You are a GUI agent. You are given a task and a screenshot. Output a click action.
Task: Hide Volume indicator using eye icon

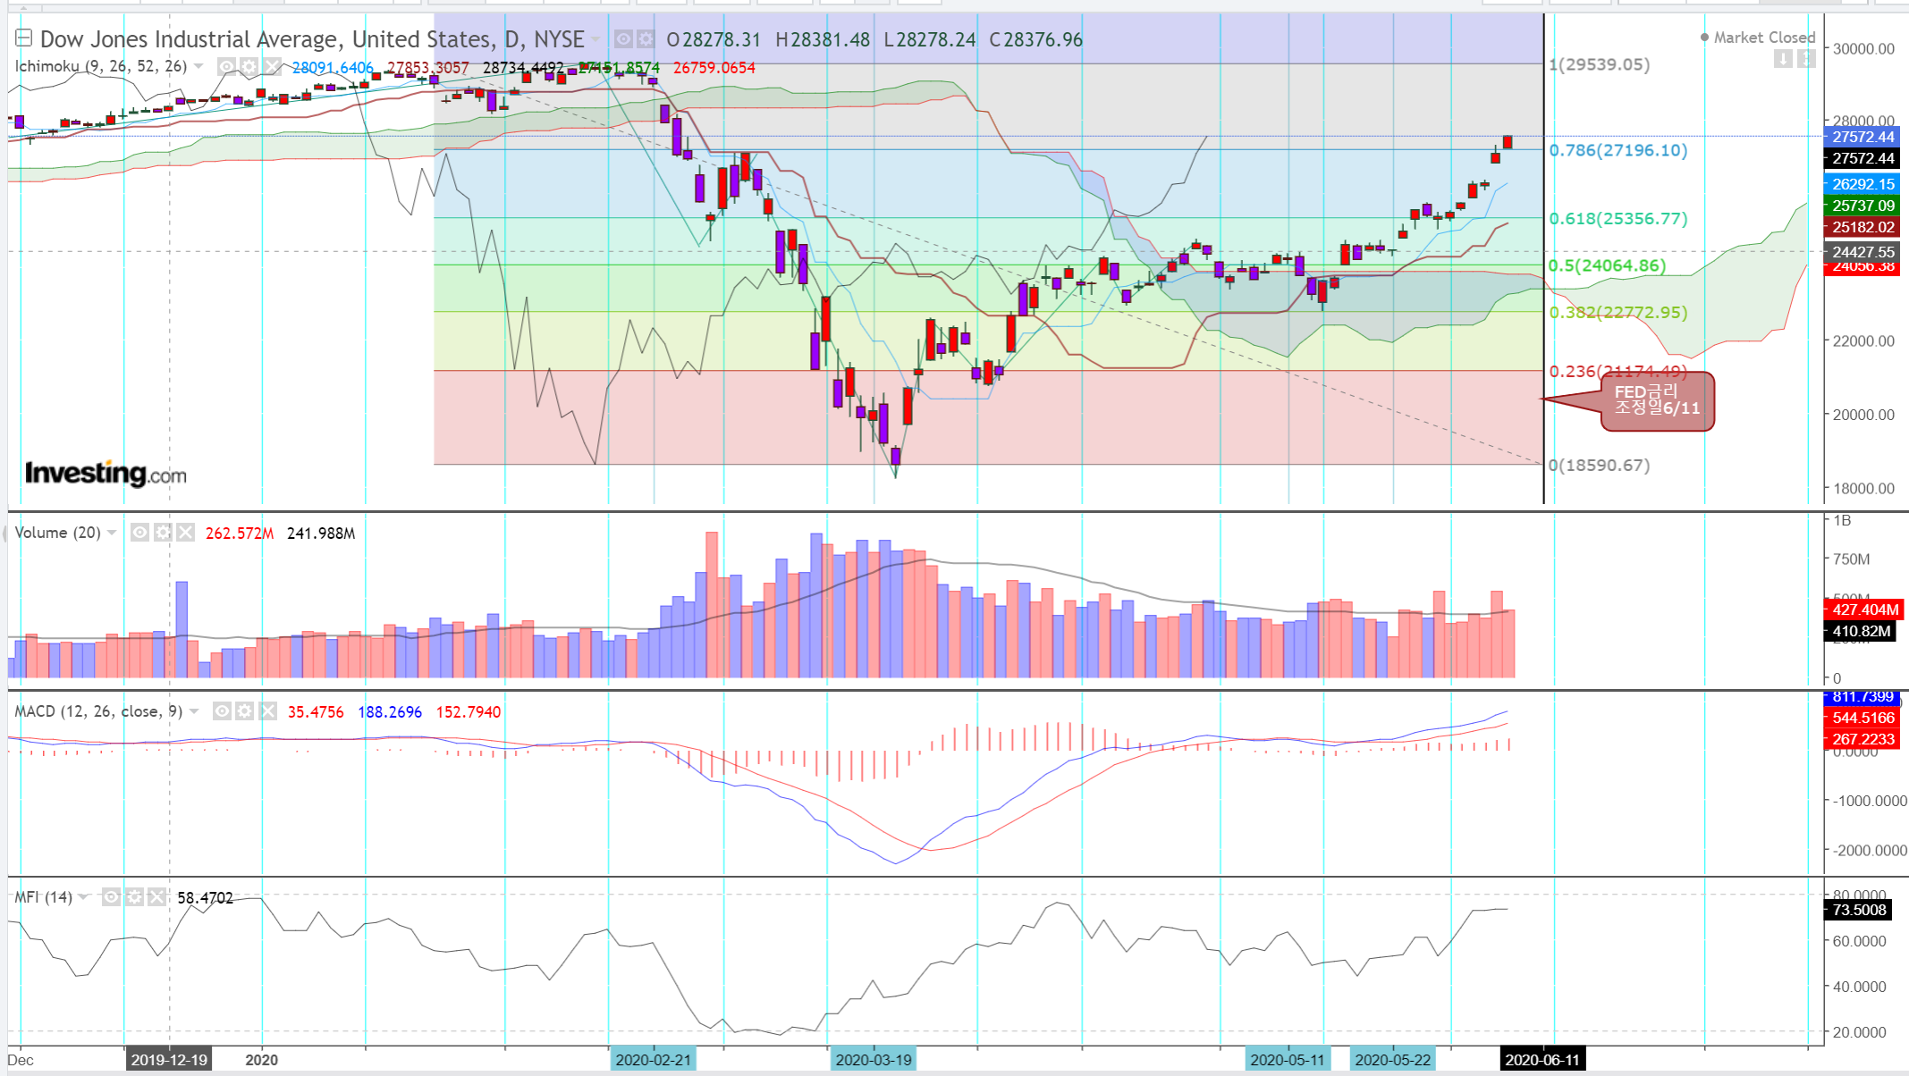pos(139,533)
